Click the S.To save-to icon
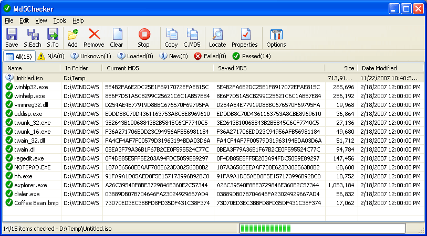The image size is (427, 236). click(x=53, y=38)
